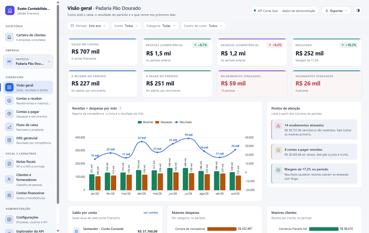
Task: Open the Categoria Todas filter dropdown
Action: (x=161, y=26)
